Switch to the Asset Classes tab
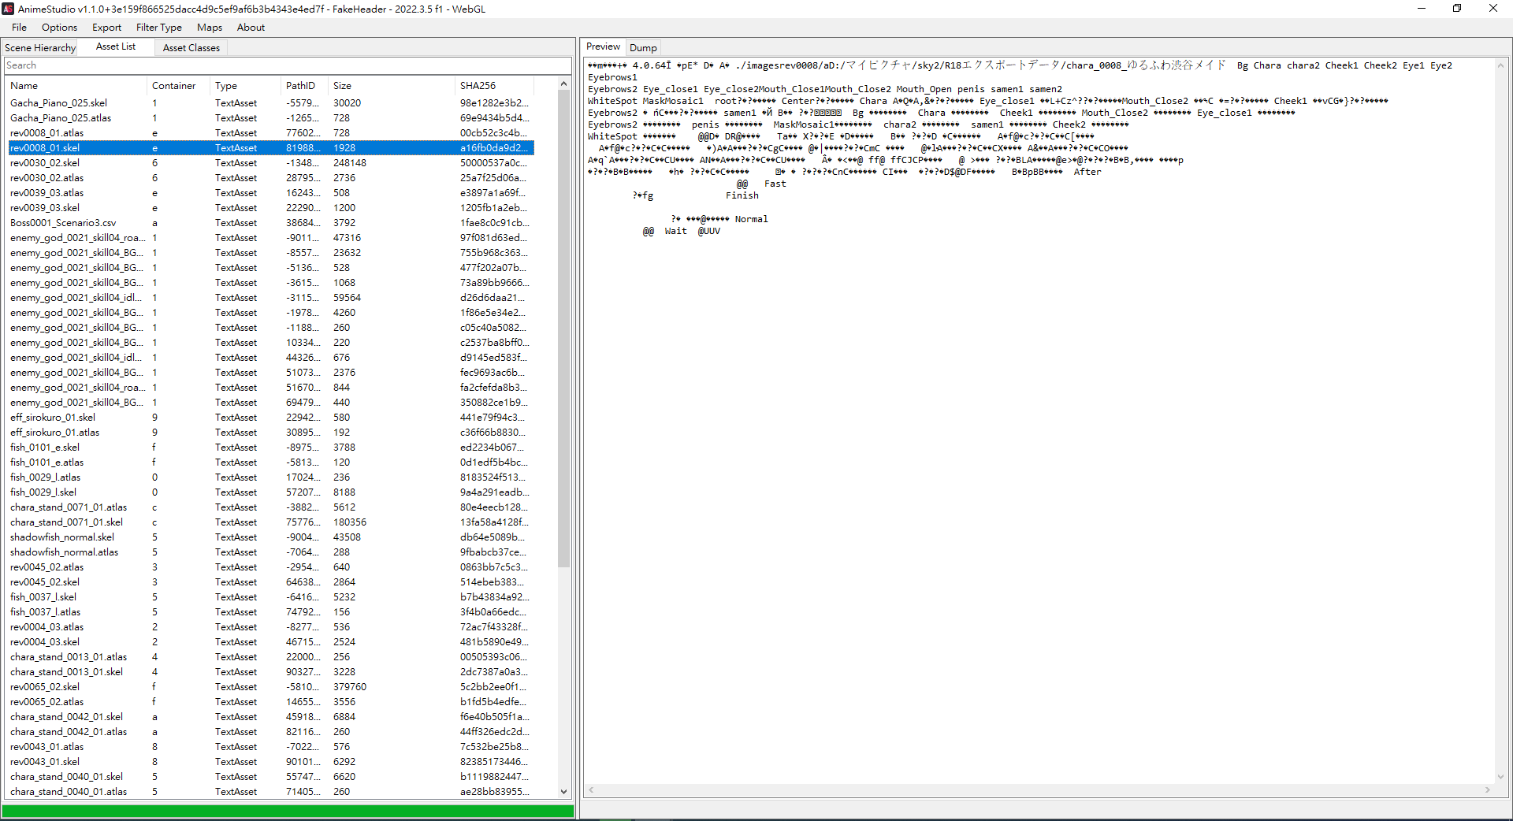Viewport: 1513px width, 821px height. pyautogui.click(x=191, y=48)
